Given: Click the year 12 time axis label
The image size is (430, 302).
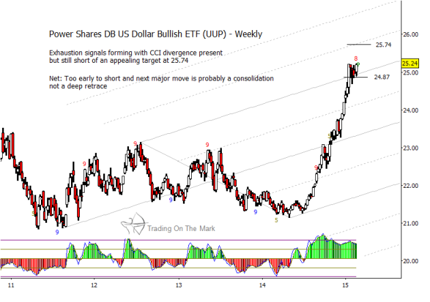Looking at the screenshot, I should 94,285.
